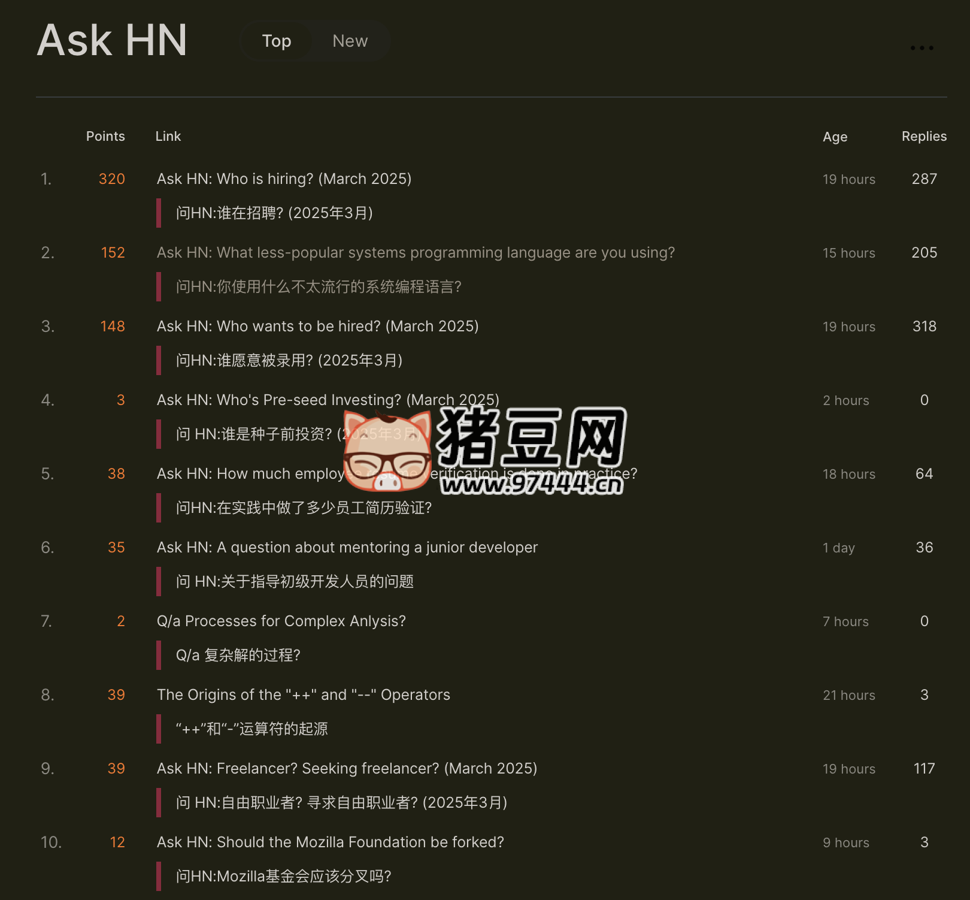Switch to the Top tab

[x=276, y=41]
